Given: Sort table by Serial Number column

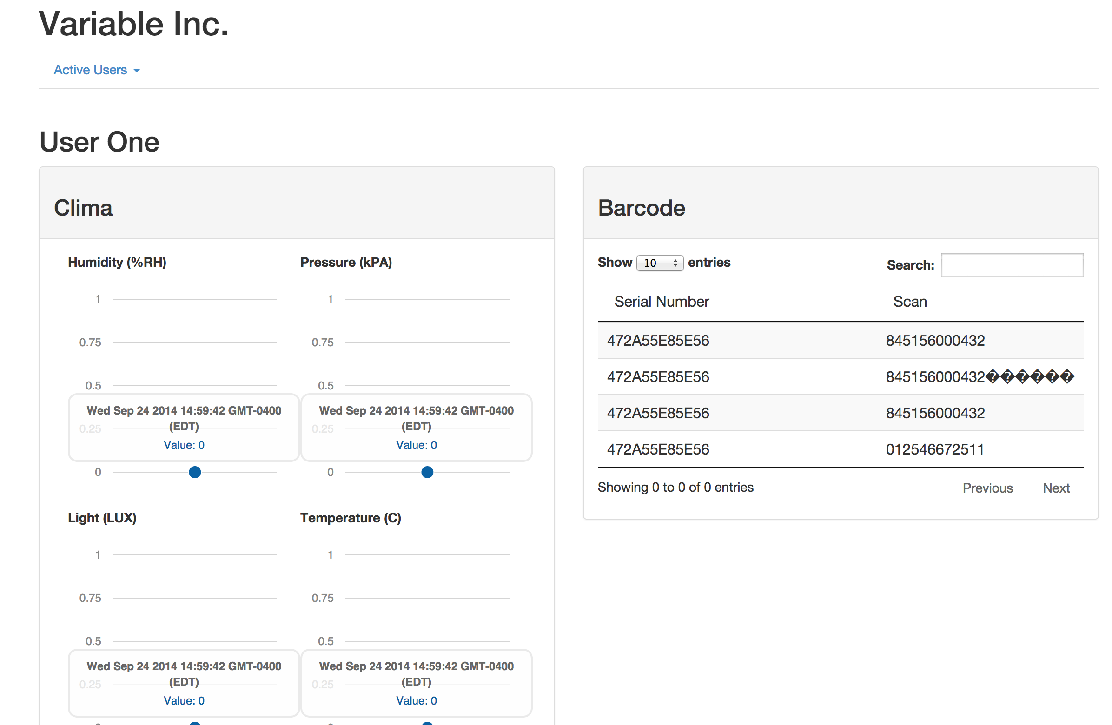Looking at the screenshot, I should tap(661, 302).
